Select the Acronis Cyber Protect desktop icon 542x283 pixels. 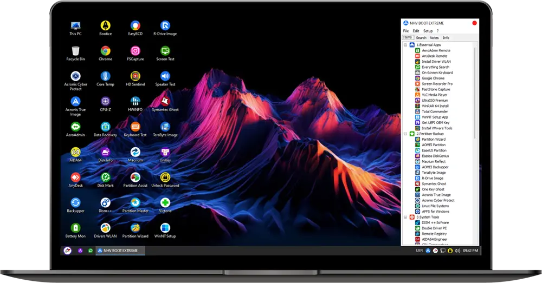[75, 81]
